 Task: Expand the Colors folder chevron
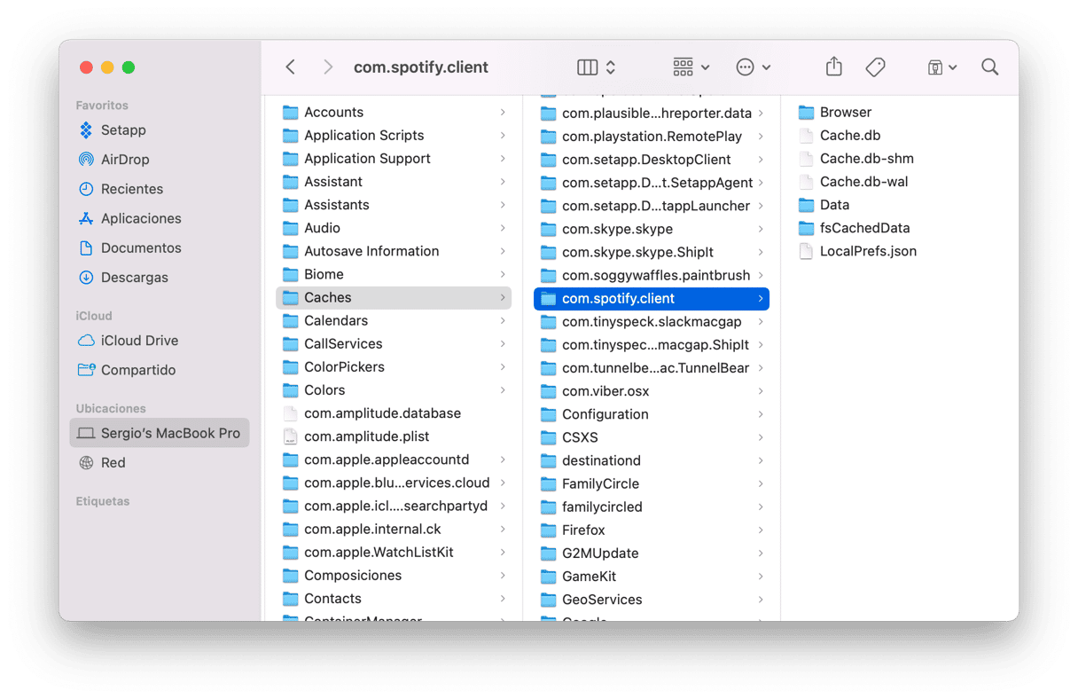tap(503, 390)
